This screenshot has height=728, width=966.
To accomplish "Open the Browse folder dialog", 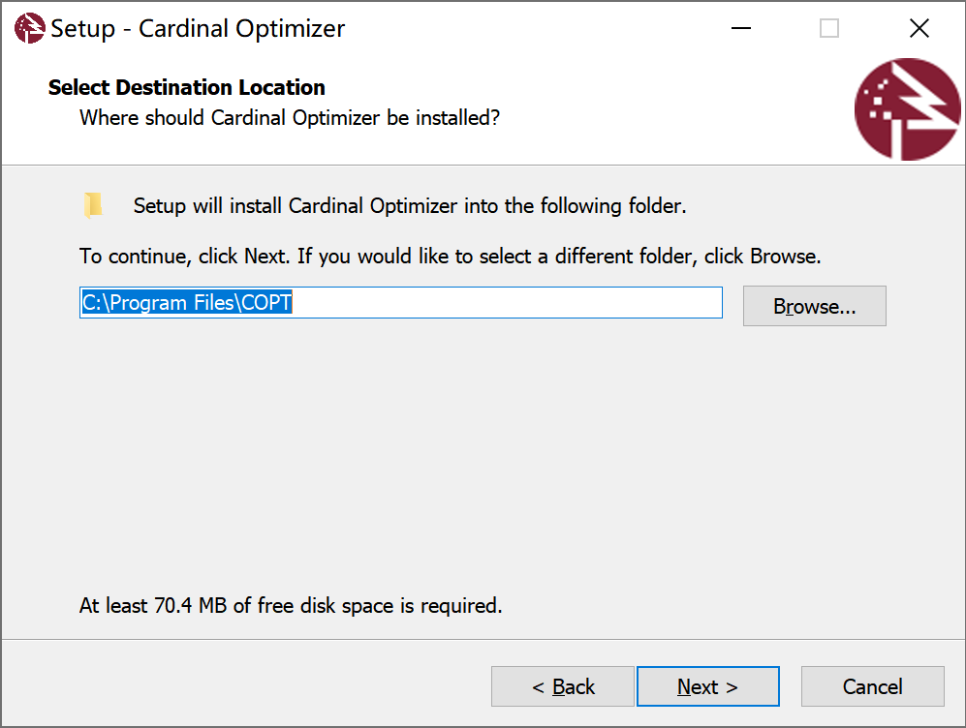I will (814, 306).
